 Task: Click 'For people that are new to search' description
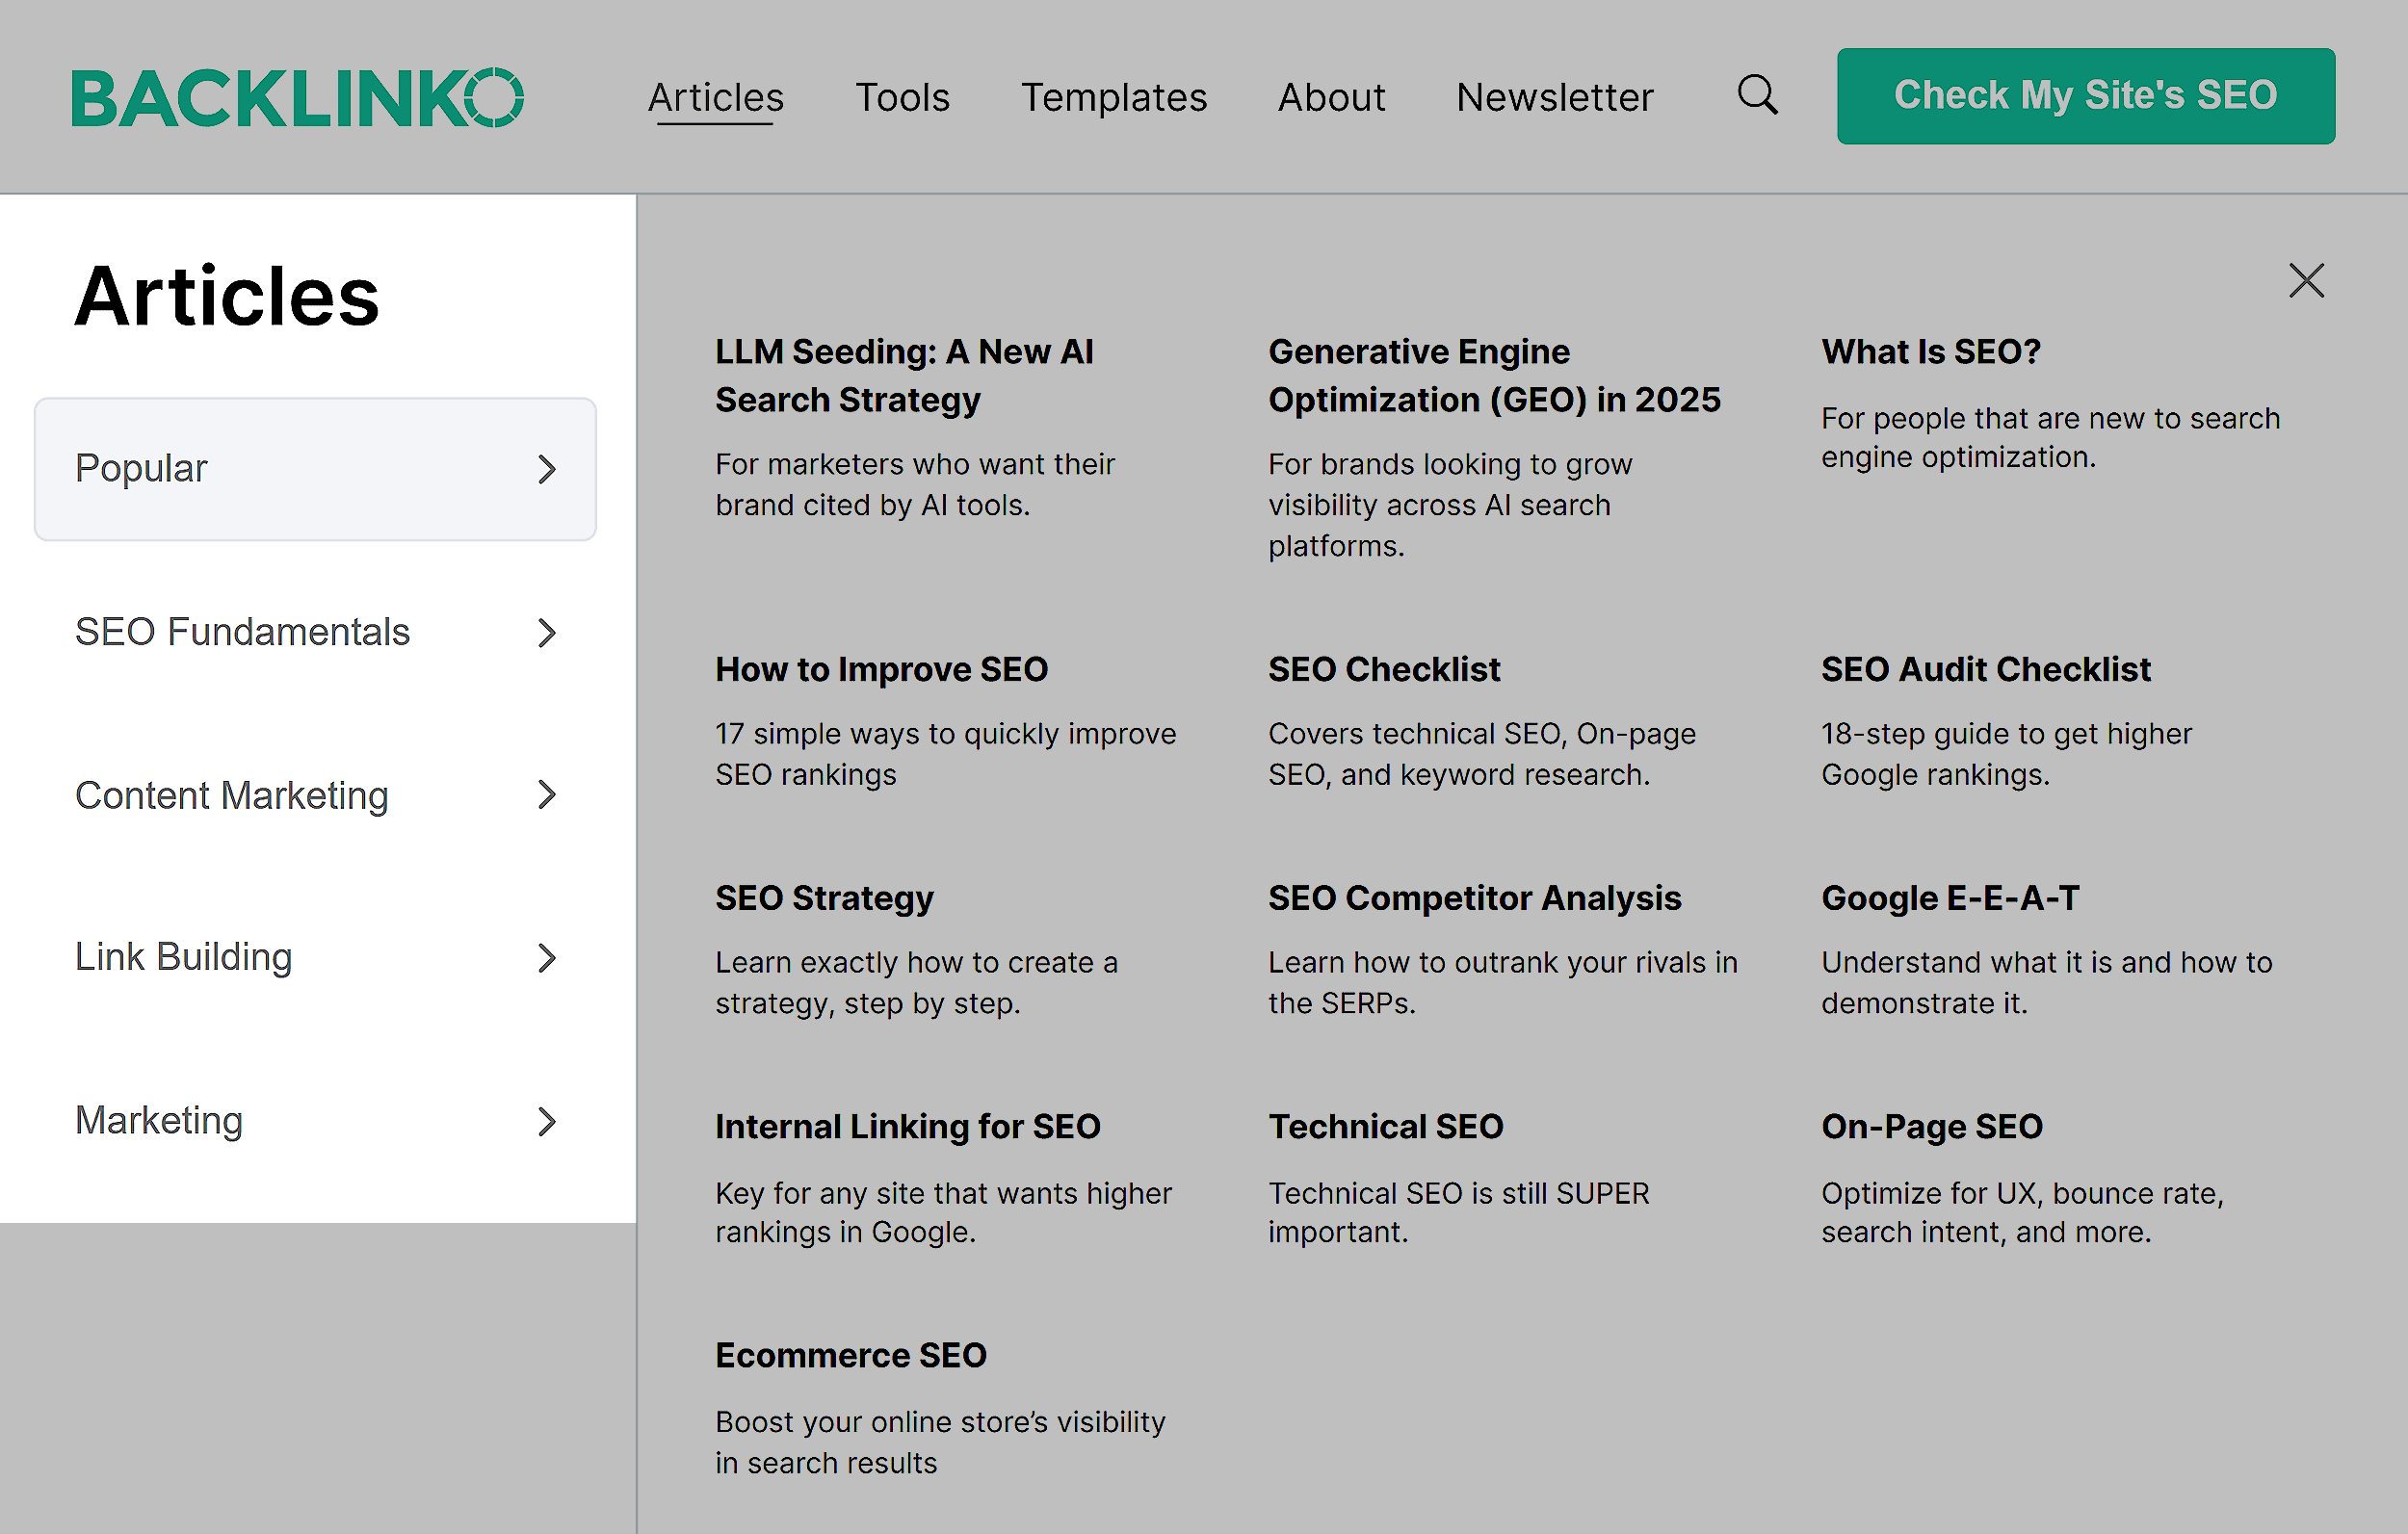point(2050,437)
